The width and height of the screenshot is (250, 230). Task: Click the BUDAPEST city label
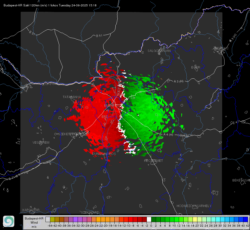(x=112, y=106)
